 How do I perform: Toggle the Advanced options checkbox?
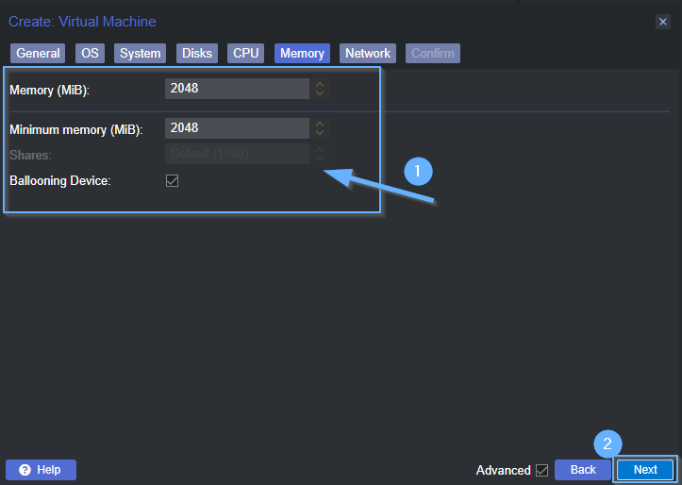point(541,470)
